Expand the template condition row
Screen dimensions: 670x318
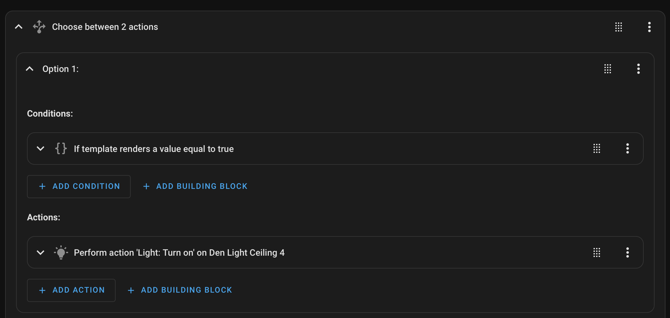[40, 149]
